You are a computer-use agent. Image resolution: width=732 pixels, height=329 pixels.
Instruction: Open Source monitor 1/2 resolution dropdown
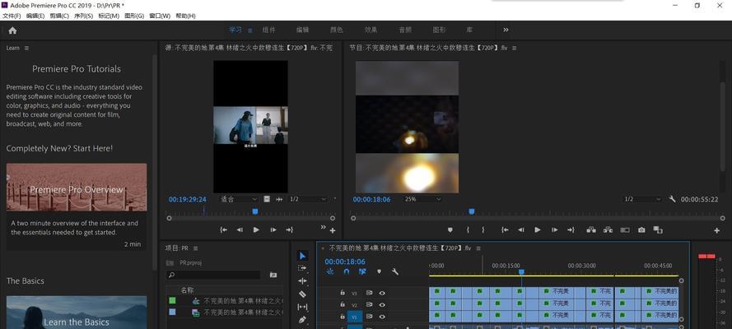point(308,199)
